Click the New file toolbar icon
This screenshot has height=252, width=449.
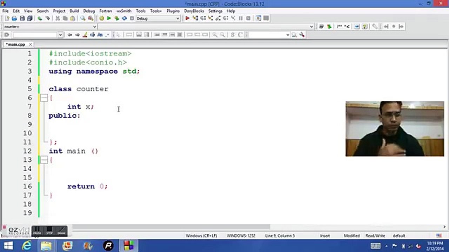7,18
